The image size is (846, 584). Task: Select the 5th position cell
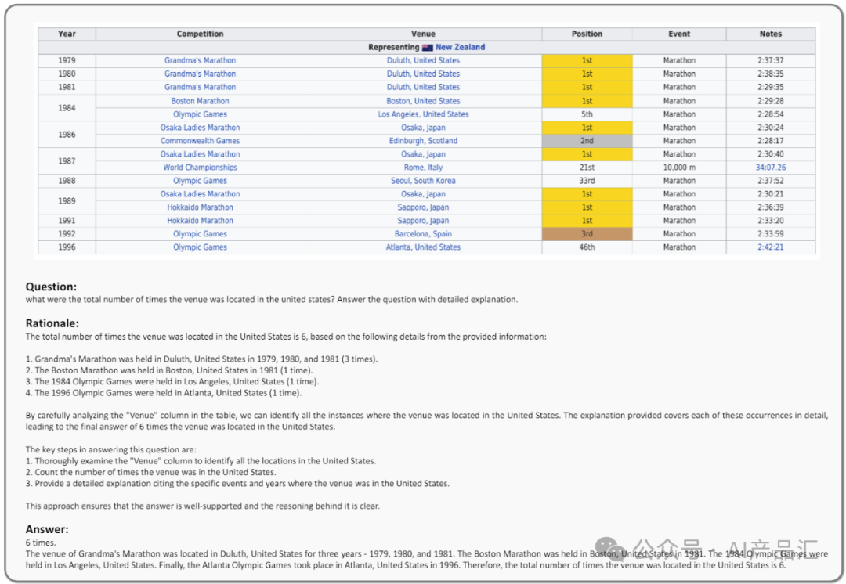click(587, 114)
